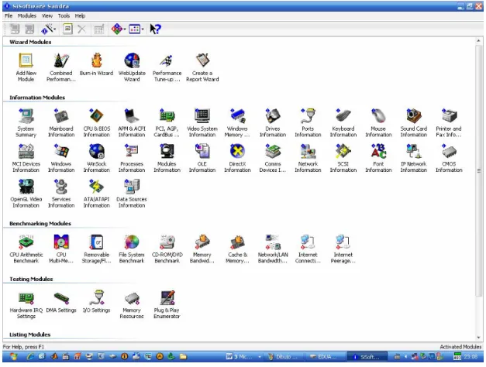Select the Mainboard Information module
Viewport: 486px width, 367px height.
[x=61, y=122]
